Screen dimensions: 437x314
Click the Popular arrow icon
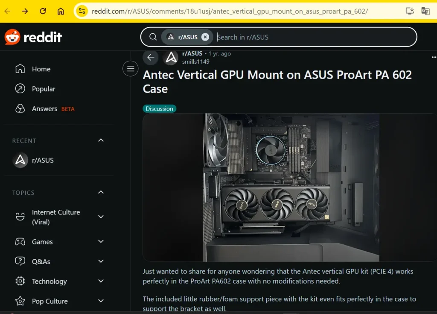pos(20,88)
